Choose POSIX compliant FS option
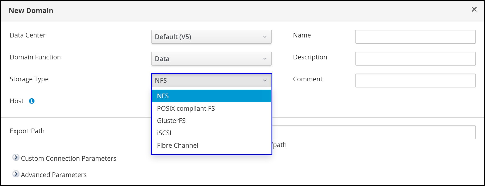Image resolution: width=485 pixels, height=186 pixels. pos(211,108)
